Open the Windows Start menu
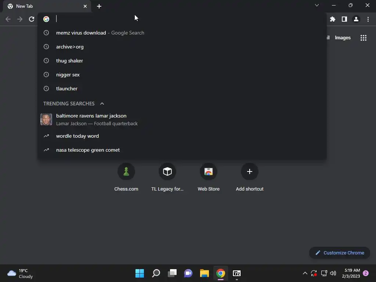The image size is (376, 282). click(140, 273)
